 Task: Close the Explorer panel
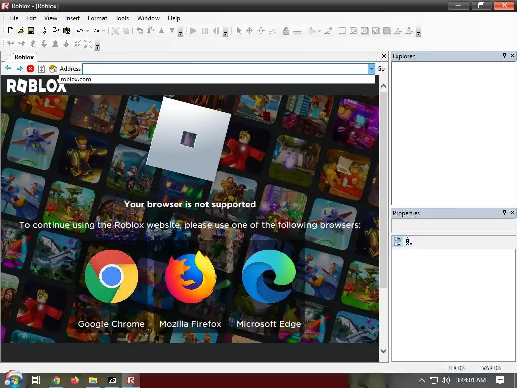point(512,56)
